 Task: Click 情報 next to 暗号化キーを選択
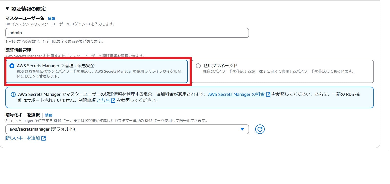tap(49, 115)
